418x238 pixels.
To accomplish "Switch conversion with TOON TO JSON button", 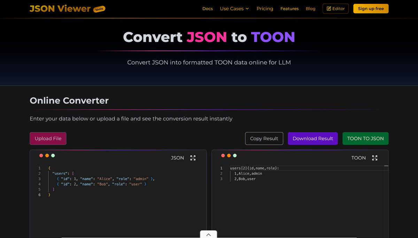I will [365, 138].
